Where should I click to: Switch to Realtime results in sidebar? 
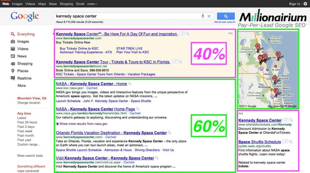25,78
